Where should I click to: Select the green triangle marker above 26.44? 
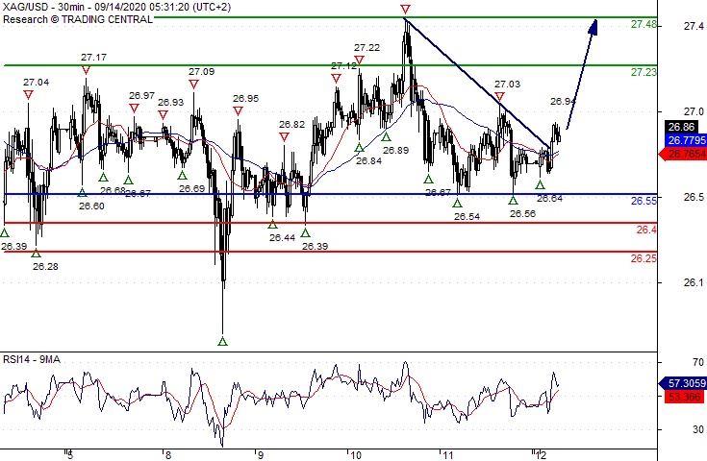pyautogui.click(x=272, y=224)
